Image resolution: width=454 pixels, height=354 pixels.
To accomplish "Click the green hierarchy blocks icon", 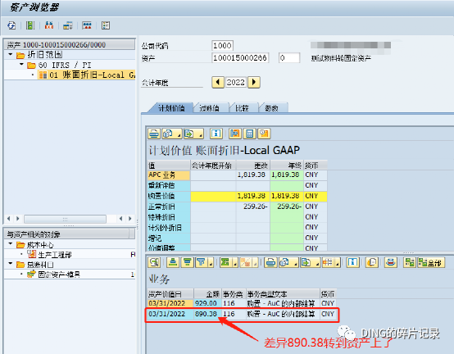I will (410, 262).
